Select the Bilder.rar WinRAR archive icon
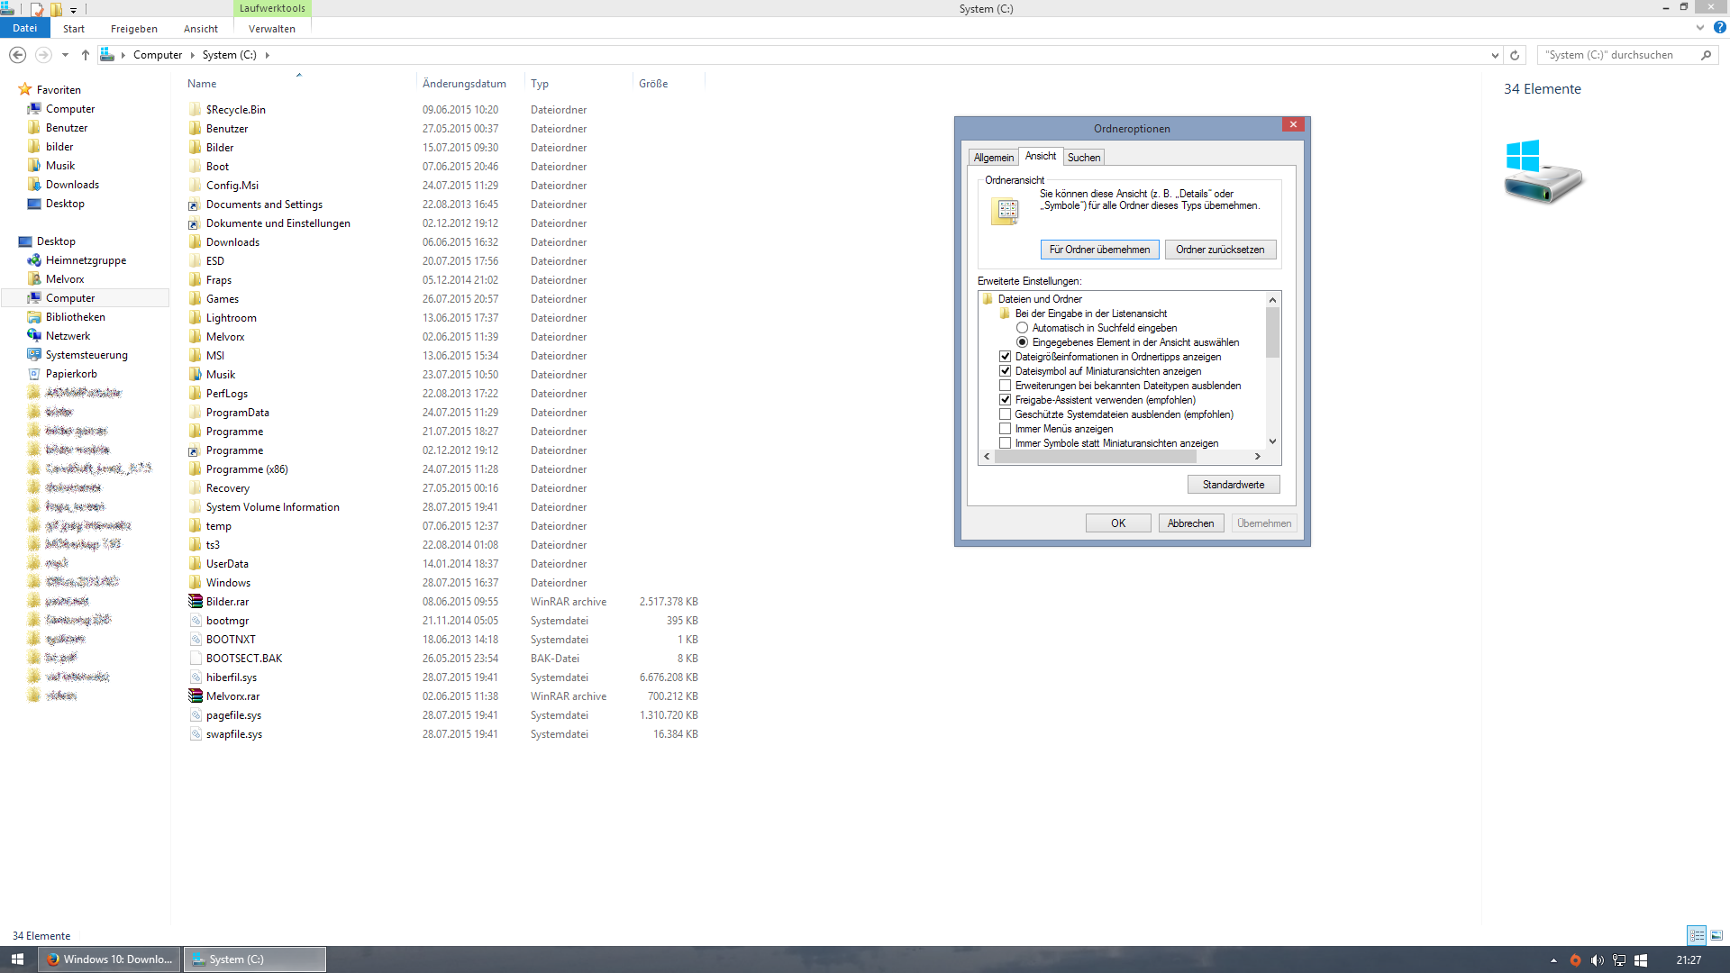1730x973 pixels. [x=196, y=602]
